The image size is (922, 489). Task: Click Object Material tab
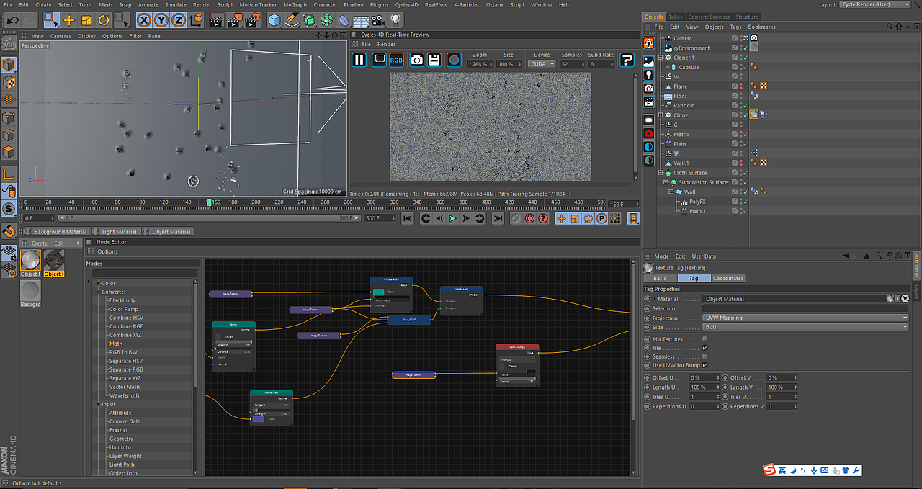(x=167, y=232)
